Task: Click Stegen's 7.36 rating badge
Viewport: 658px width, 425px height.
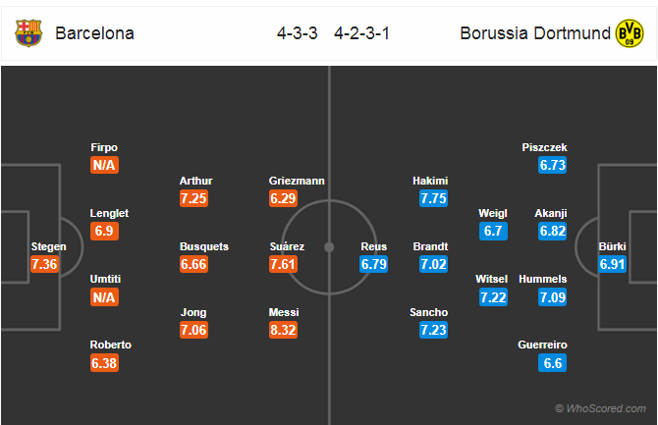Action: click(44, 264)
